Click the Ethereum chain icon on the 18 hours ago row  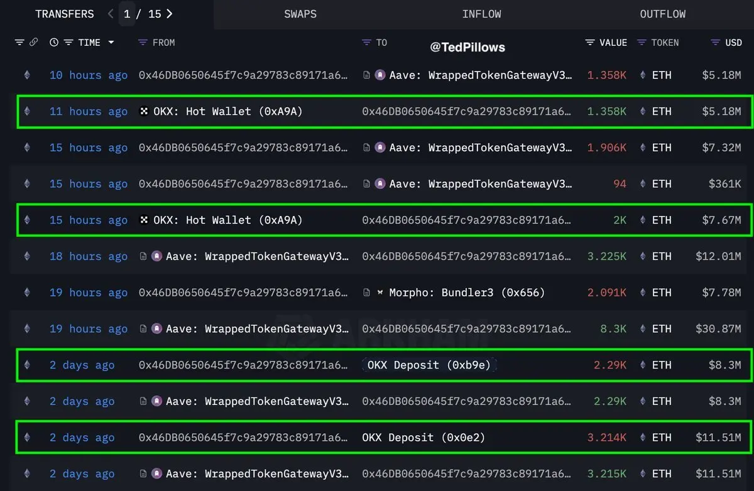click(26, 257)
